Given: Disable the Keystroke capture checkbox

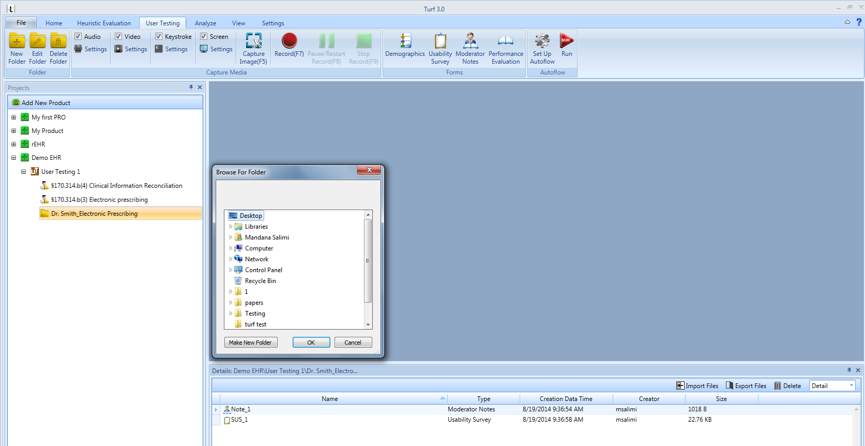Looking at the screenshot, I should point(159,36).
